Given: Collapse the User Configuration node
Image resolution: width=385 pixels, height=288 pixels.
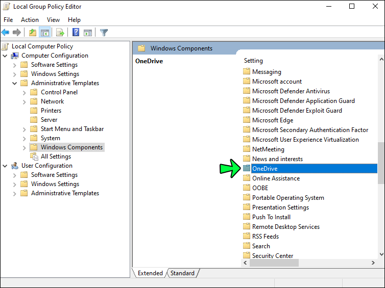Looking at the screenshot, I should pos(5,166).
